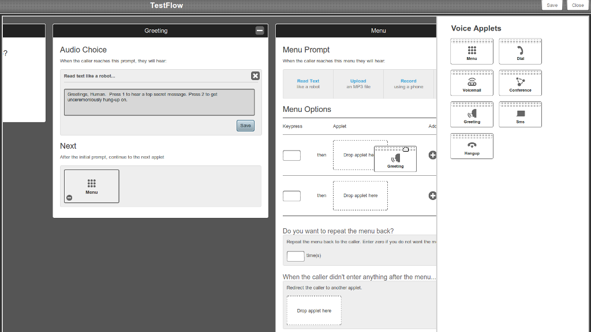Select the Conference applet icon
Screen dimensions: 591x332
(x=520, y=83)
